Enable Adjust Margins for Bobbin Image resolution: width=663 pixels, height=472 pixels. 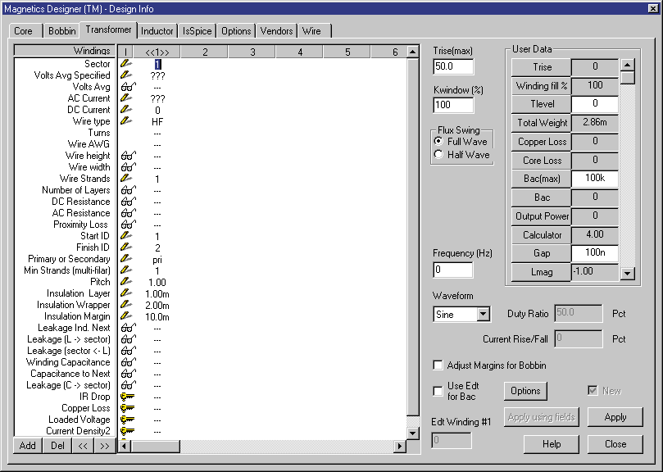coord(438,365)
